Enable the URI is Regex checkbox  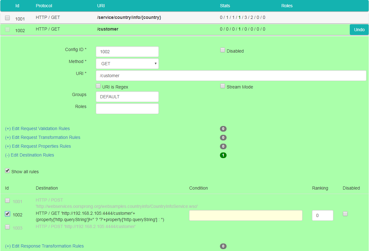point(98,86)
